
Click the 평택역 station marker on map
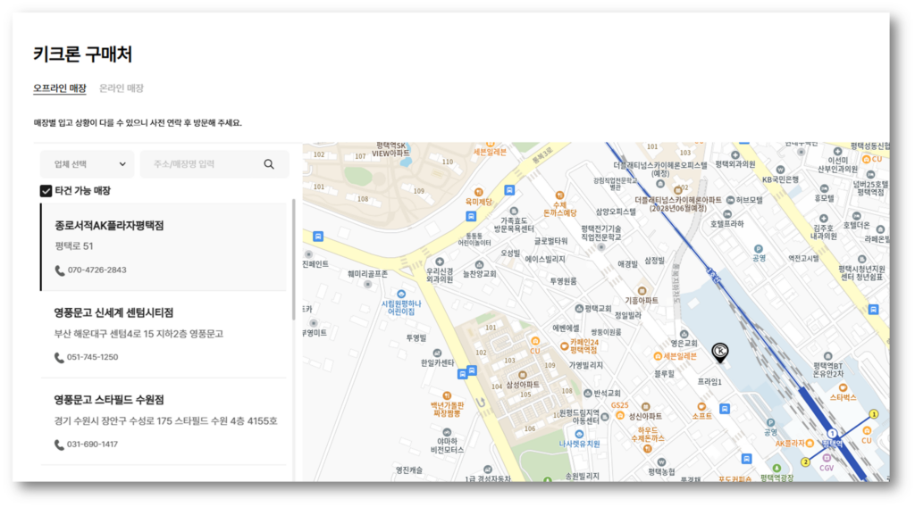832,433
